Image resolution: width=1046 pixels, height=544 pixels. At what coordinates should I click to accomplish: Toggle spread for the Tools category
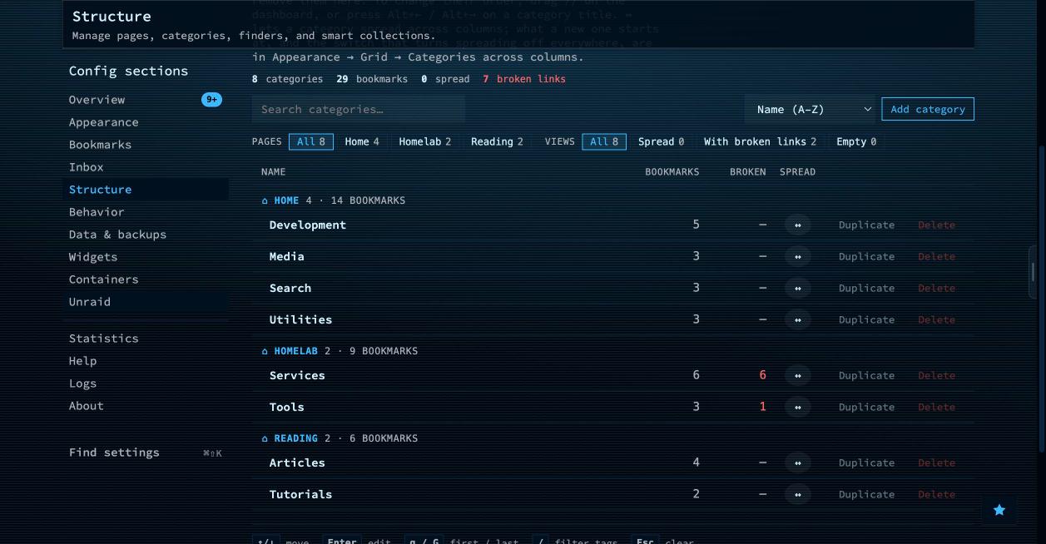[797, 407]
